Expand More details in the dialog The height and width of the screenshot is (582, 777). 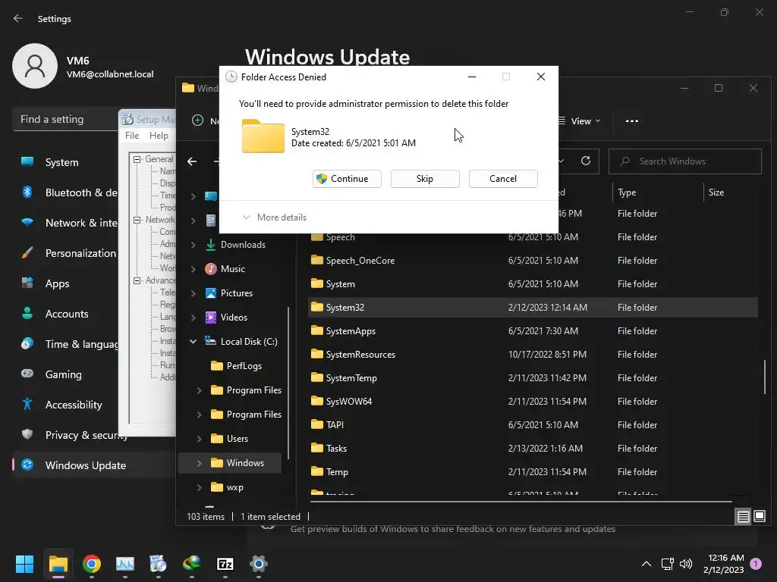275,217
